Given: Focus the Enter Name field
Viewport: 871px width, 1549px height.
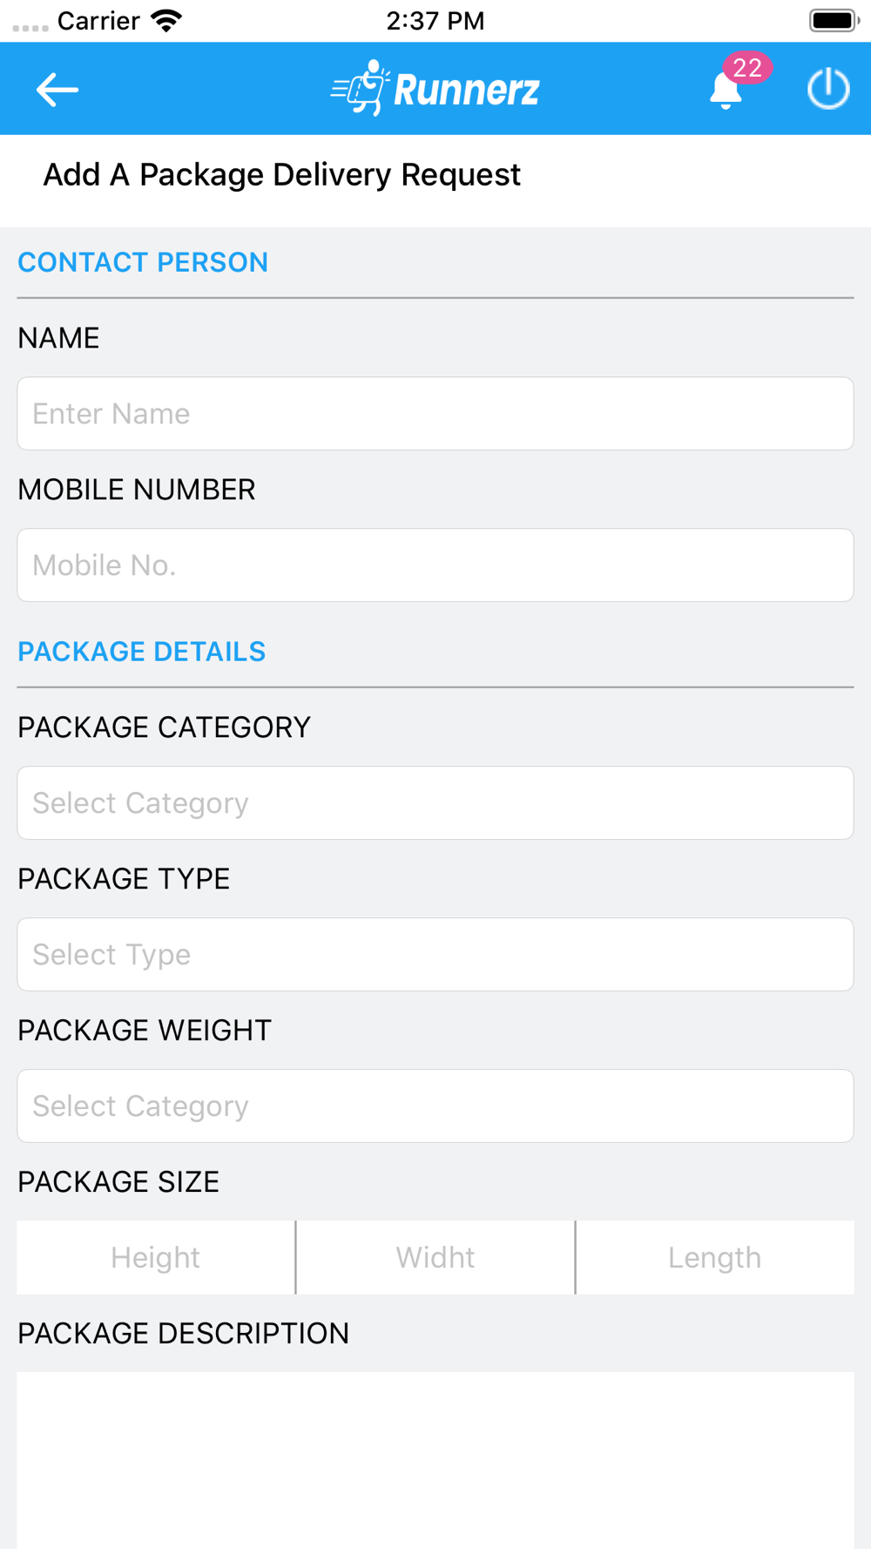Looking at the screenshot, I should point(435,414).
